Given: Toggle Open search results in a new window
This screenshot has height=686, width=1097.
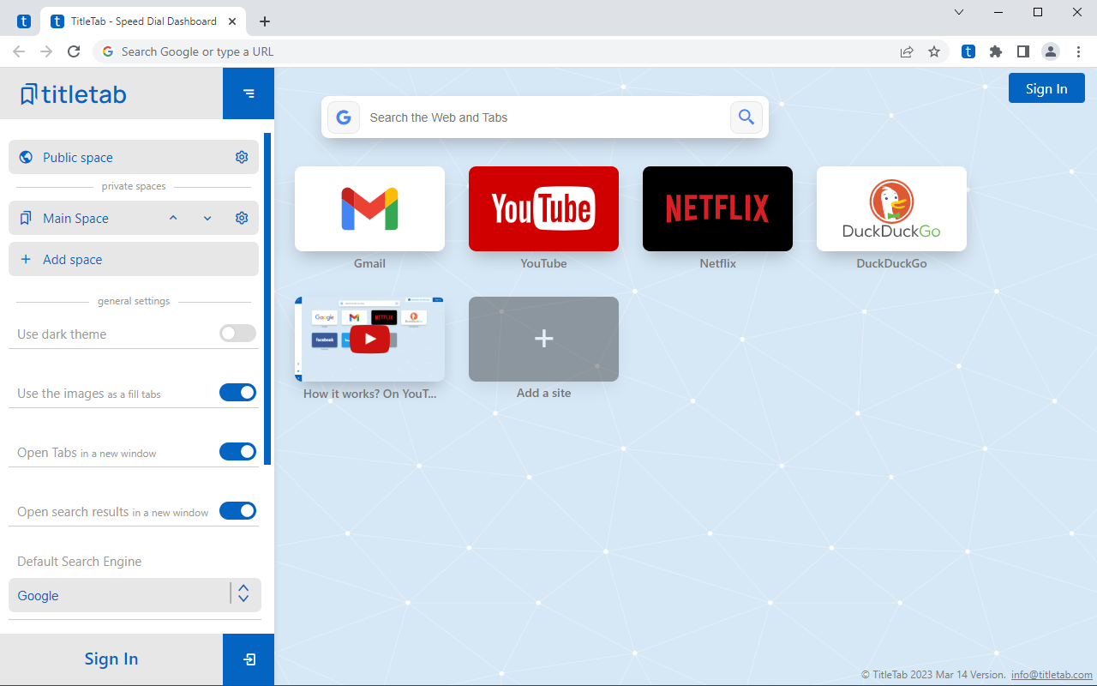Looking at the screenshot, I should 237,511.
